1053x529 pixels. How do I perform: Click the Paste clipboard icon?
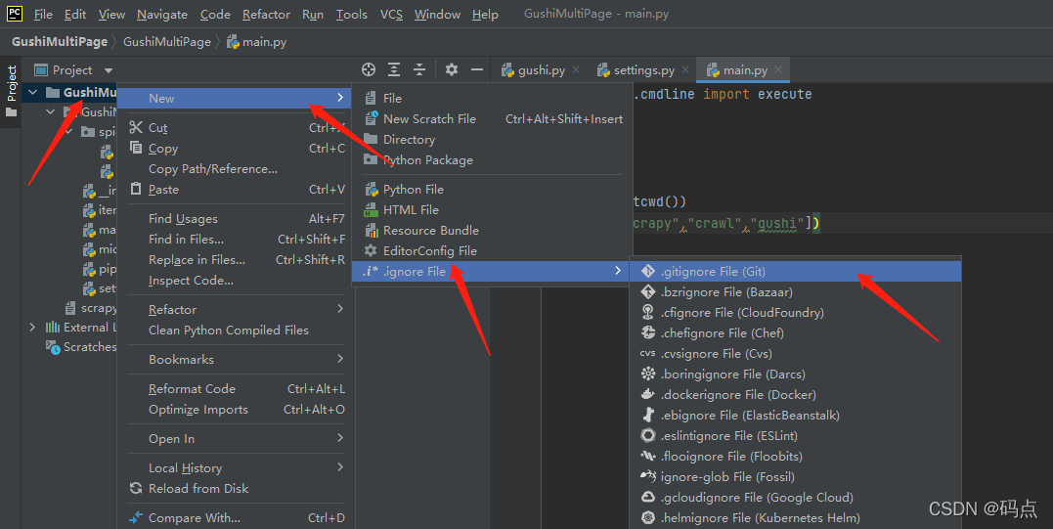coord(136,189)
